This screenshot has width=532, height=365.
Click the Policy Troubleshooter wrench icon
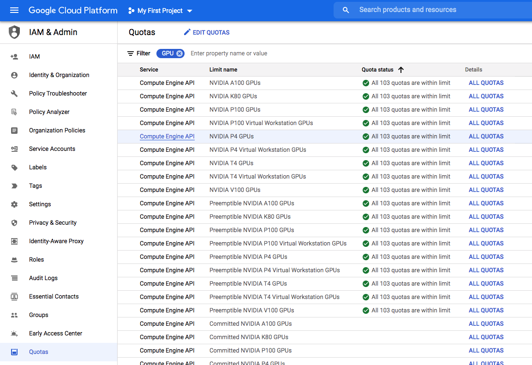click(x=14, y=94)
